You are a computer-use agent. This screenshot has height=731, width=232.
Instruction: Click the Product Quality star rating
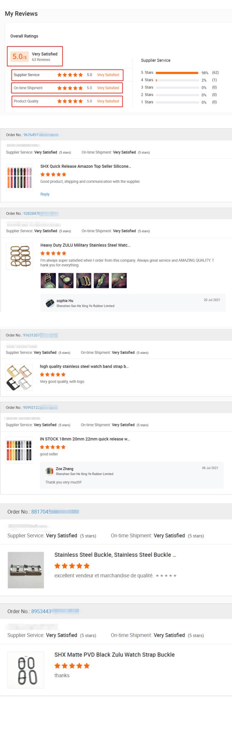pyautogui.click(x=70, y=101)
